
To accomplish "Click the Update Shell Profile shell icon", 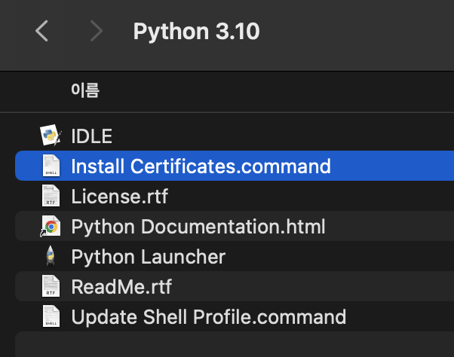I will tap(51, 316).
